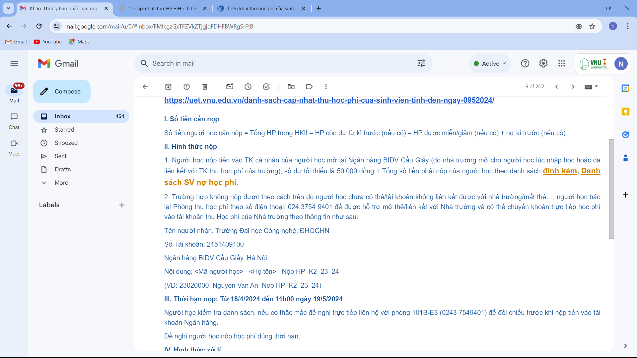Open the Sent folder

pyautogui.click(x=81, y=156)
